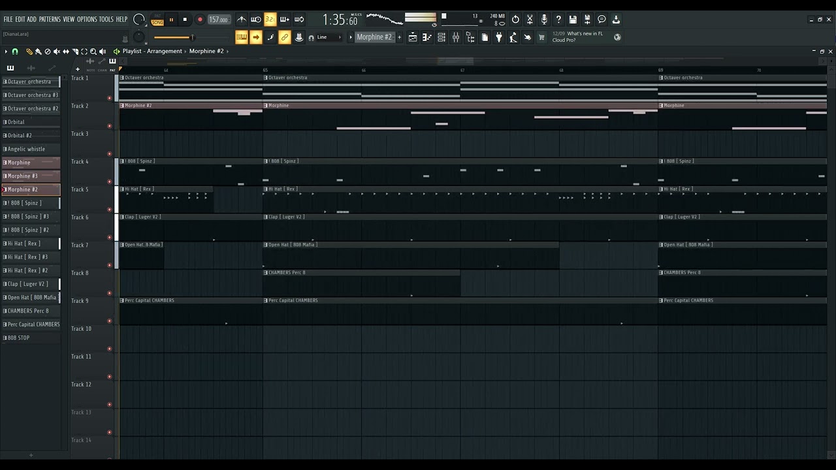836x470 pixels.
Task: Click the one-click audio recording microphone
Action: click(x=544, y=20)
